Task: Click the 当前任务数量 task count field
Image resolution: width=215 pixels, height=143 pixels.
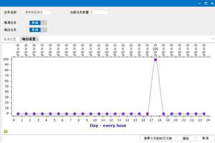Action: (99, 12)
